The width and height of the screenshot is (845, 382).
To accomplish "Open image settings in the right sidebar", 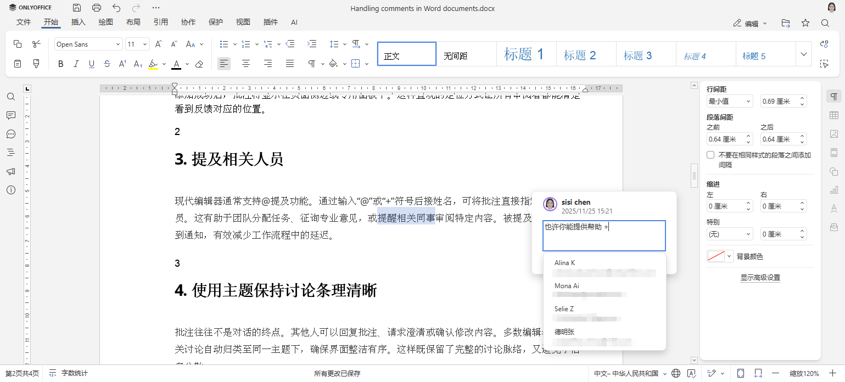I will 834,133.
